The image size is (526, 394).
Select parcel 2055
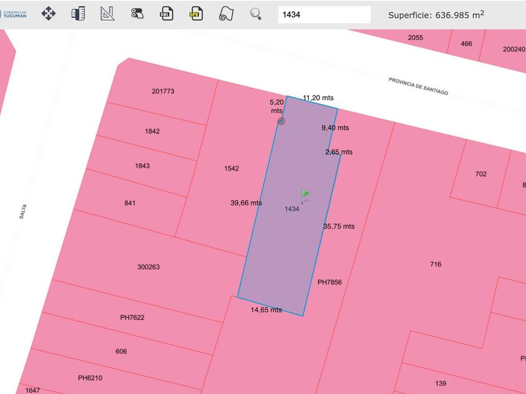coord(415,38)
